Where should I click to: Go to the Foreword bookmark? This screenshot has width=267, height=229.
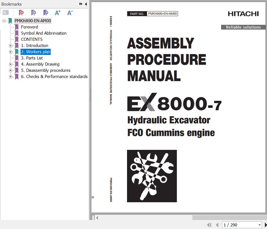point(30,27)
